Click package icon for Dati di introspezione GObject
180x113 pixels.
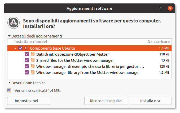[33, 54]
